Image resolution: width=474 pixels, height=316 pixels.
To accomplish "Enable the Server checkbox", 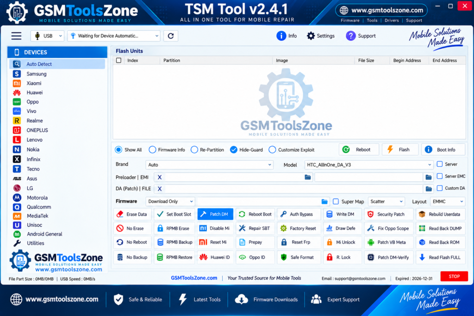I will 440,164.
